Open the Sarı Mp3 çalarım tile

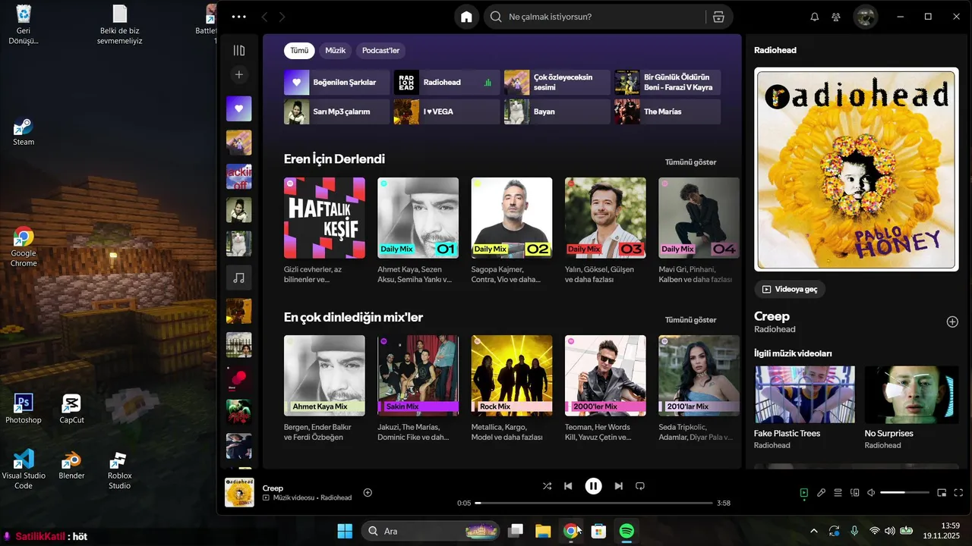pos(336,111)
